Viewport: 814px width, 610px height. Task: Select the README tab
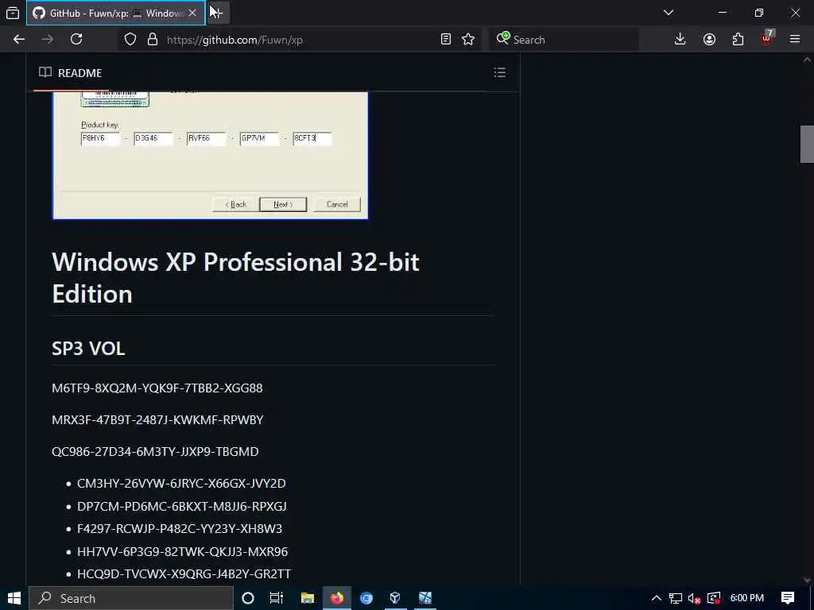pos(71,72)
